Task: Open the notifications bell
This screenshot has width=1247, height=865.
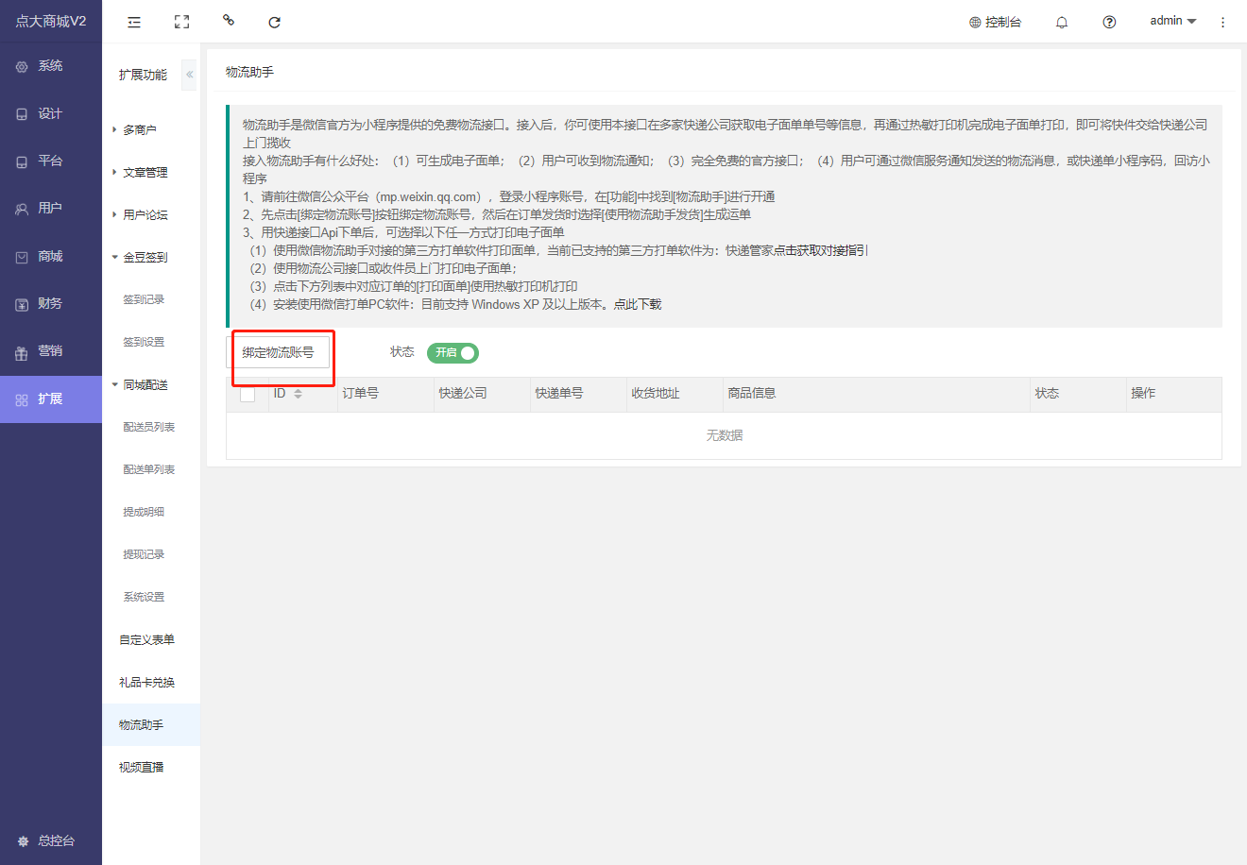Action: click(1062, 22)
